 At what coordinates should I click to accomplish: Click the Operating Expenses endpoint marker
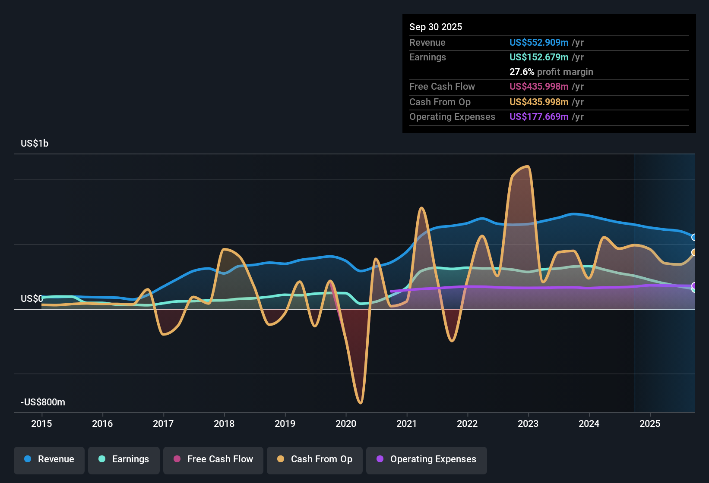[694, 286]
